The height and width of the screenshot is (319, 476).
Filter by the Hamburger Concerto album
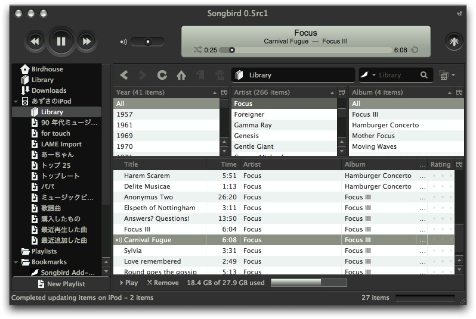point(406,125)
